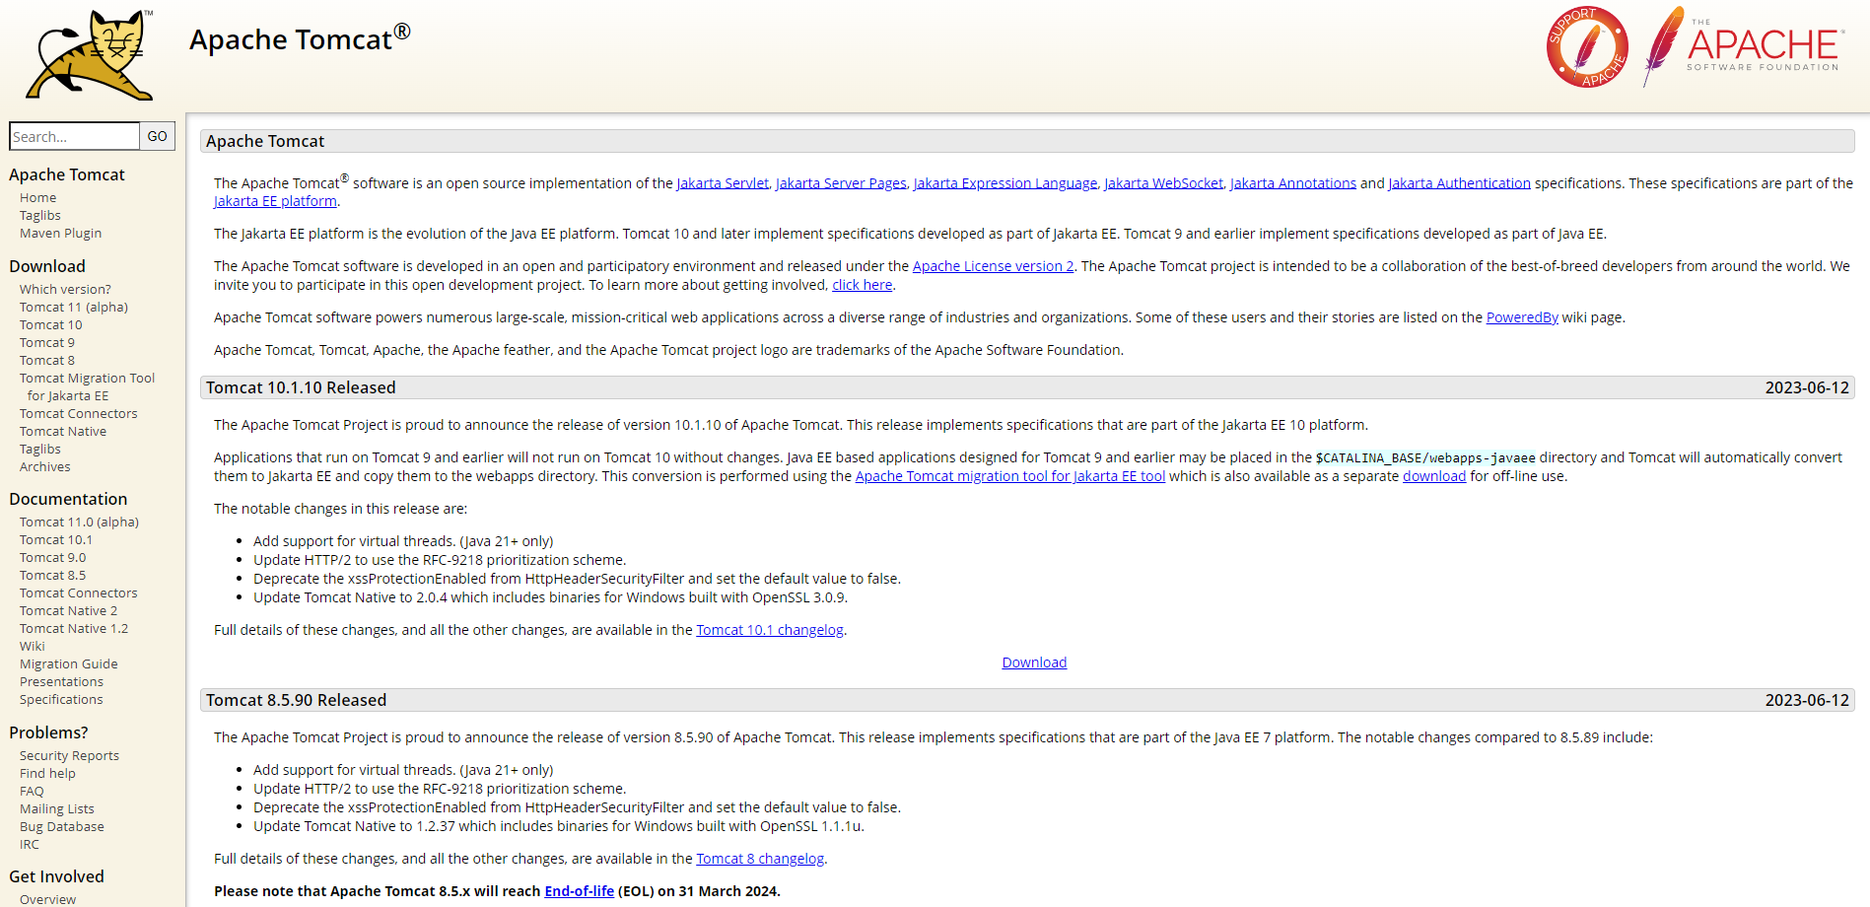Follow the Jakarta Server Pages link

coord(841,183)
